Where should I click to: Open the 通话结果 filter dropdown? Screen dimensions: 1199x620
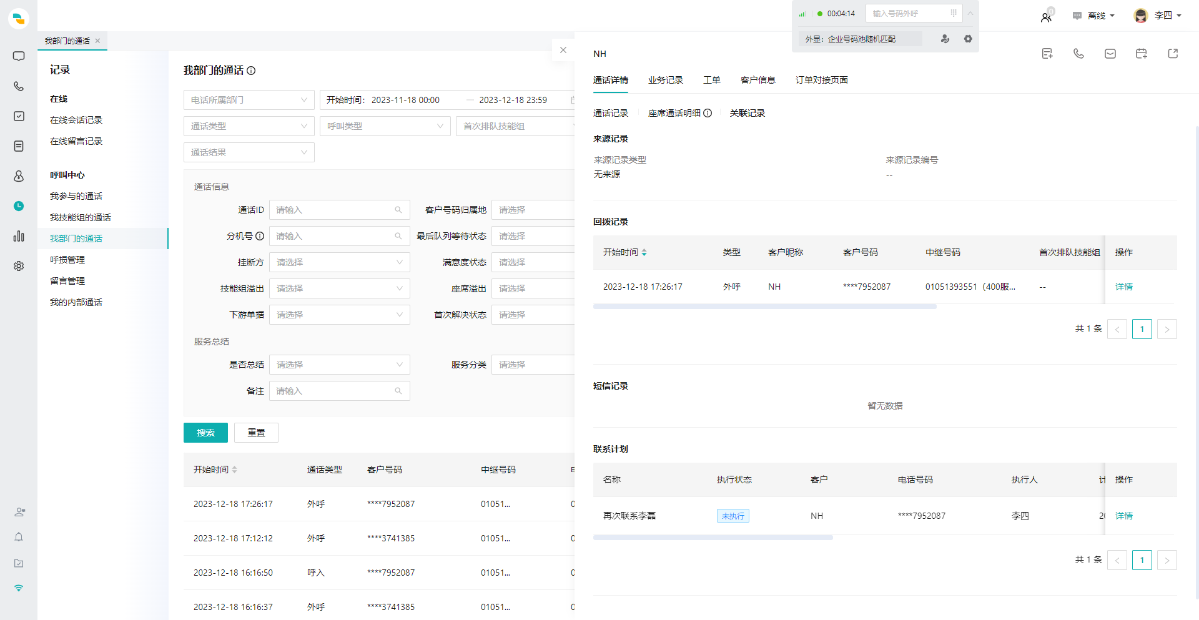[x=249, y=152]
